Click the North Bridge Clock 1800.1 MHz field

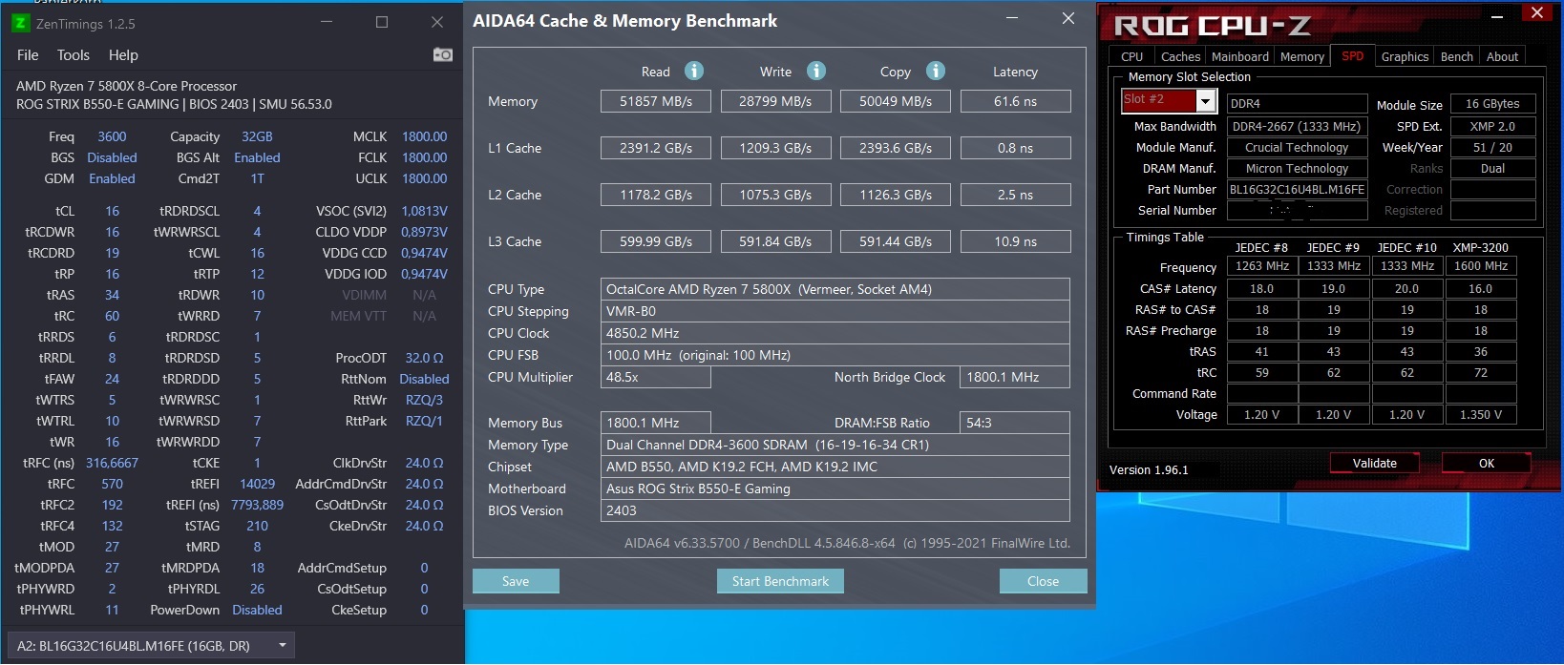pyautogui.click(x=1015, y=377)
